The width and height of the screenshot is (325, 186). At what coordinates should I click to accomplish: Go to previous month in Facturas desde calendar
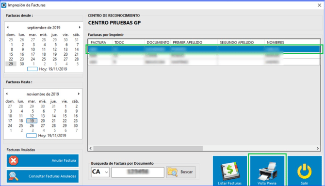coord(8,27)
